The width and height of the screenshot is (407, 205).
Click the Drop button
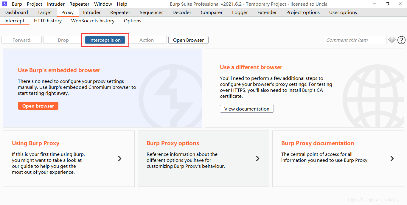pyautogui.click(x=63, y=40)
